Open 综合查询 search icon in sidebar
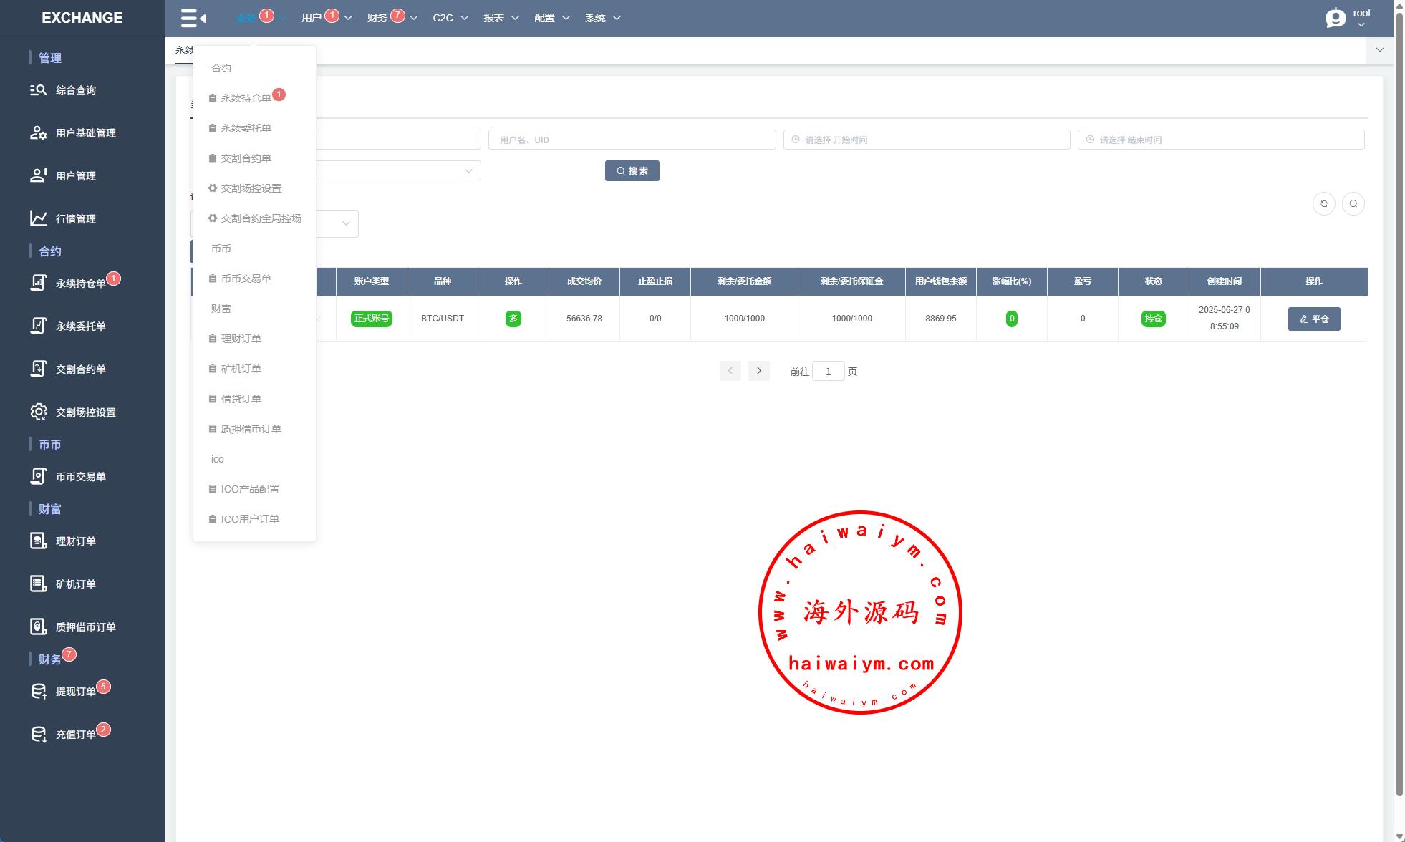Screen dimensions: 1405x842 click(38, 90)
